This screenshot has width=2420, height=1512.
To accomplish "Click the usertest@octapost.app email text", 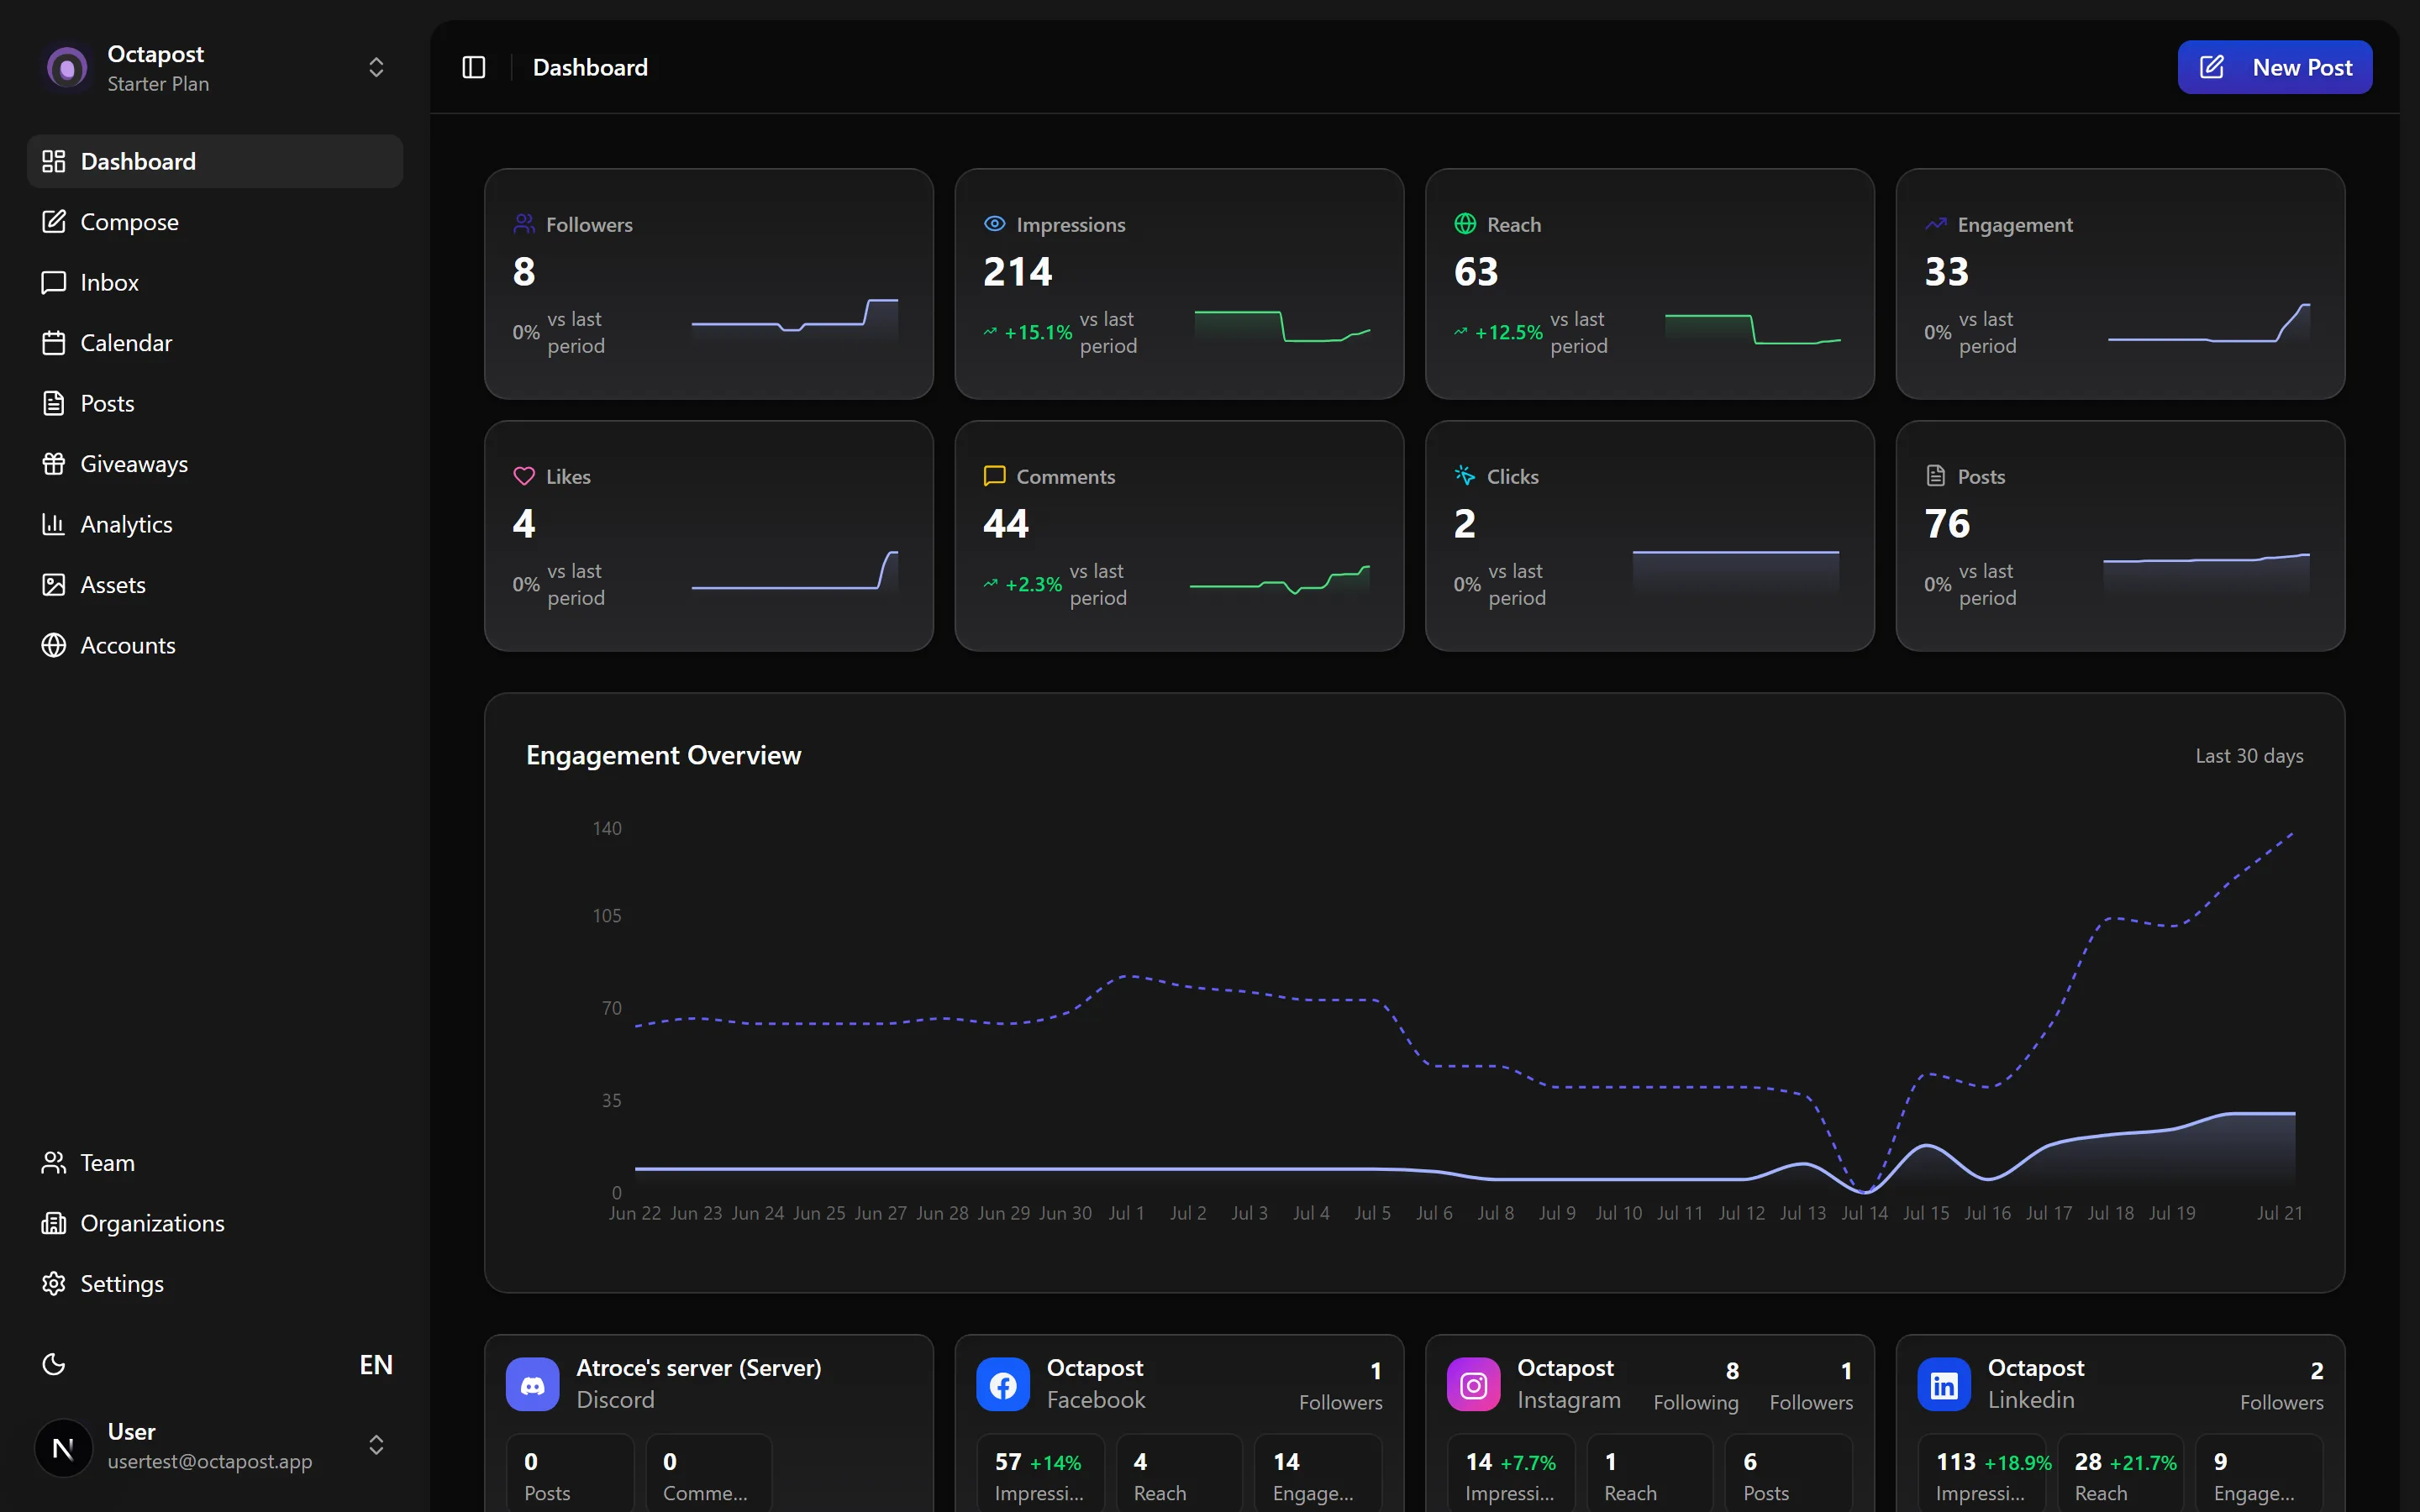I will (210, 1461).
